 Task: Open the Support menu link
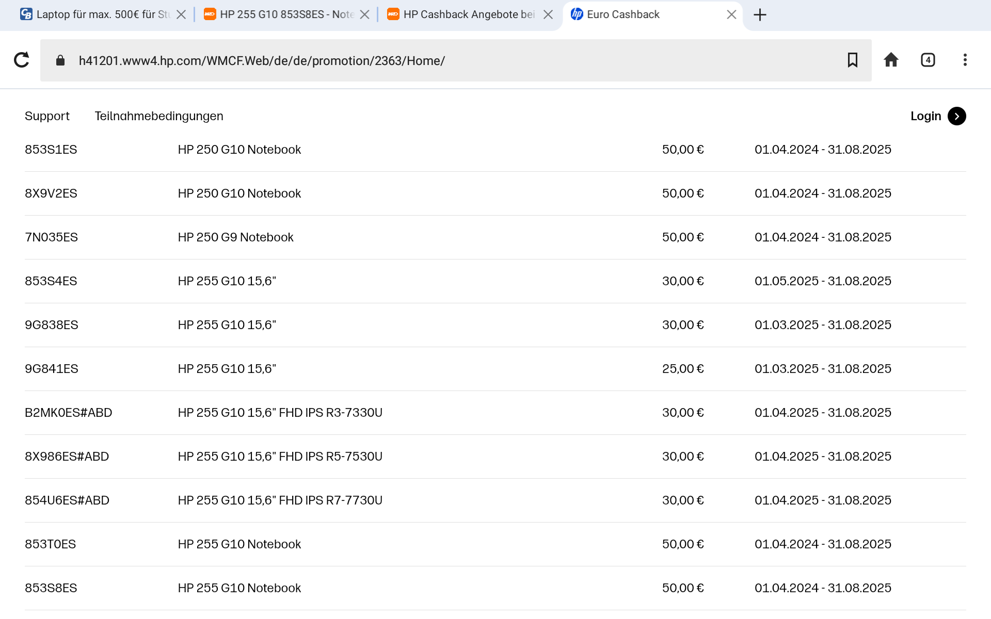tap(47, 116)
